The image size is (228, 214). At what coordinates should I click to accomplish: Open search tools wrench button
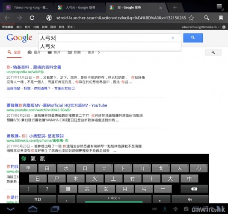click(x=213, y=52)
